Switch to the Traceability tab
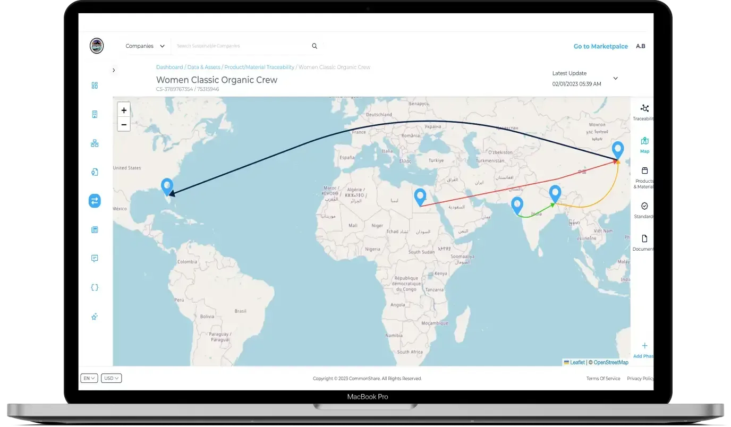Viewport: 731px width, 427px height. pos(644,112)
